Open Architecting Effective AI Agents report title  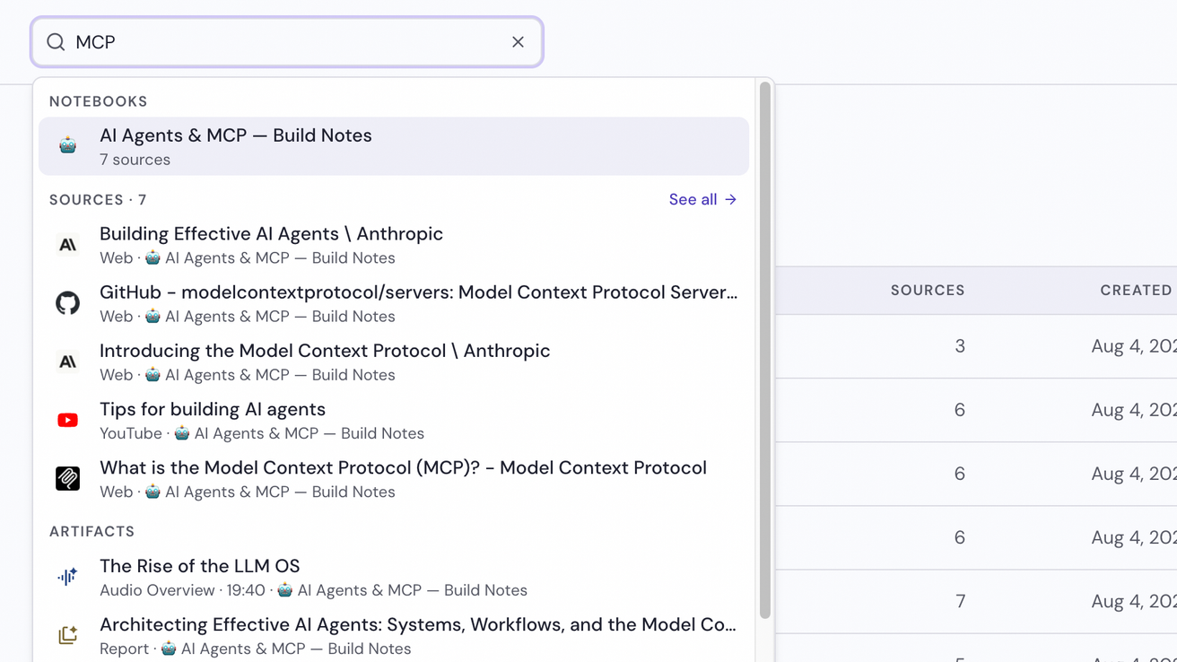point(418,624)
